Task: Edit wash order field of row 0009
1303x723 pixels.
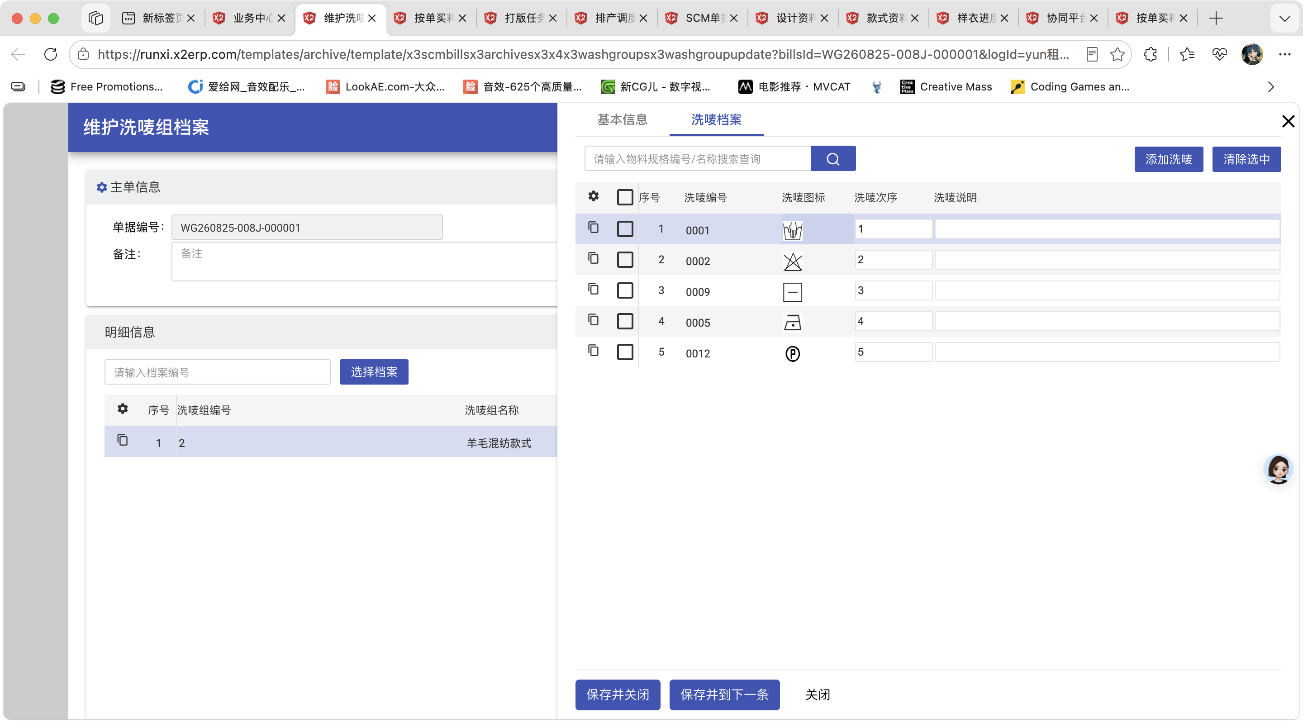Action: point(893,290)
